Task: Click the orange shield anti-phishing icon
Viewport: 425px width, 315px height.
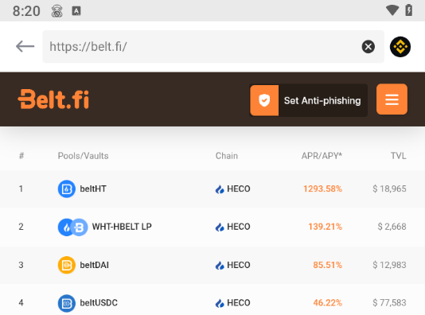Action: point(264,100)
